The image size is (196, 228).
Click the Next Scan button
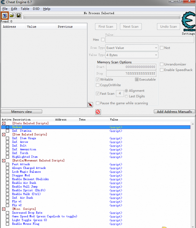[131, 27]
